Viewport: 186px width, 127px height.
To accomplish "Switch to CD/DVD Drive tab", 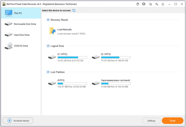I will tap(21, 46).
